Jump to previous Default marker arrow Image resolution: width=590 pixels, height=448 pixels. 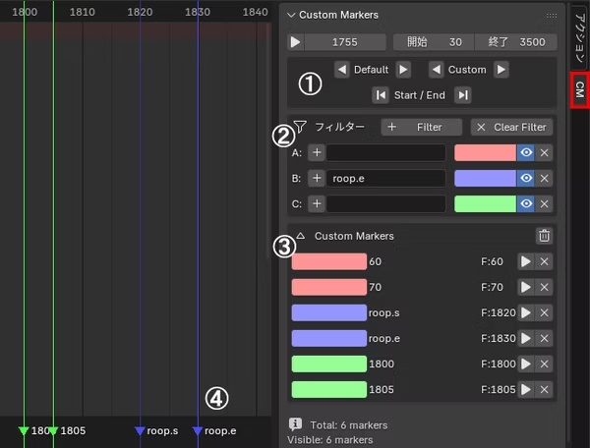coord(341,70)
